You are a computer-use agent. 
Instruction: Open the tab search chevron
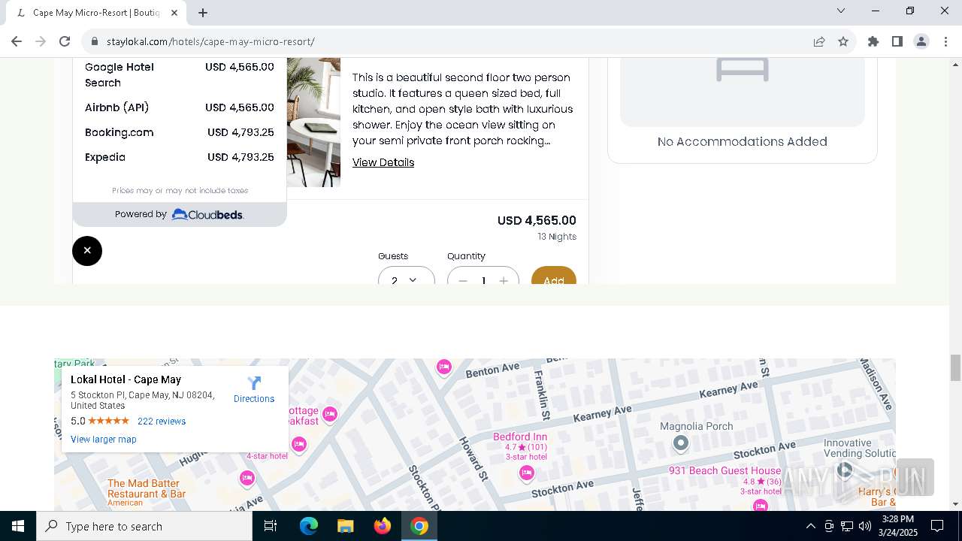(x=841, y=11)
